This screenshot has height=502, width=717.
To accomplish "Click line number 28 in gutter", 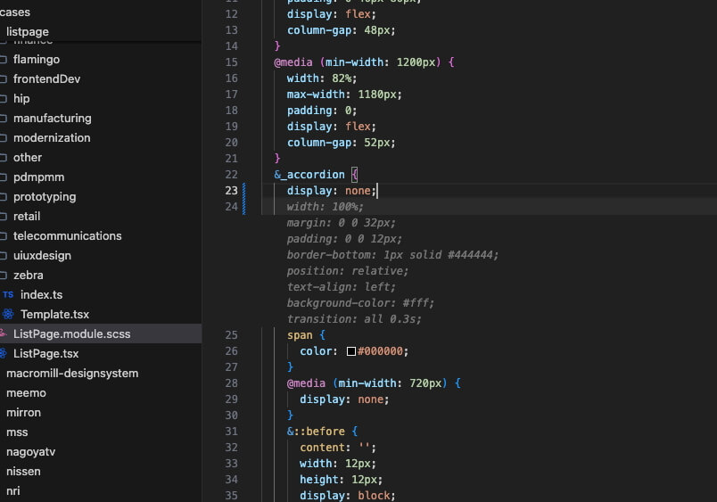I will coord(231,383).
